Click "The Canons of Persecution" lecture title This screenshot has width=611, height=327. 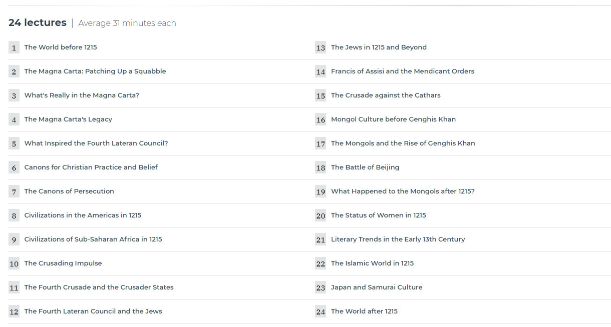coord(69,191)
